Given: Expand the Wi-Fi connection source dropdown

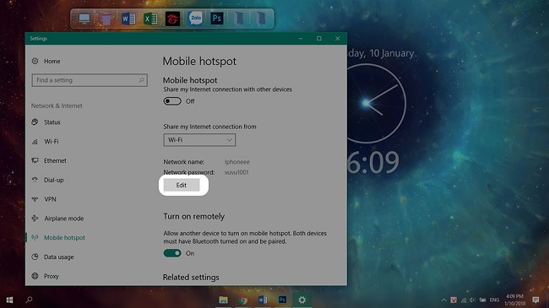Looking at the screenshot, I should 199,140.
